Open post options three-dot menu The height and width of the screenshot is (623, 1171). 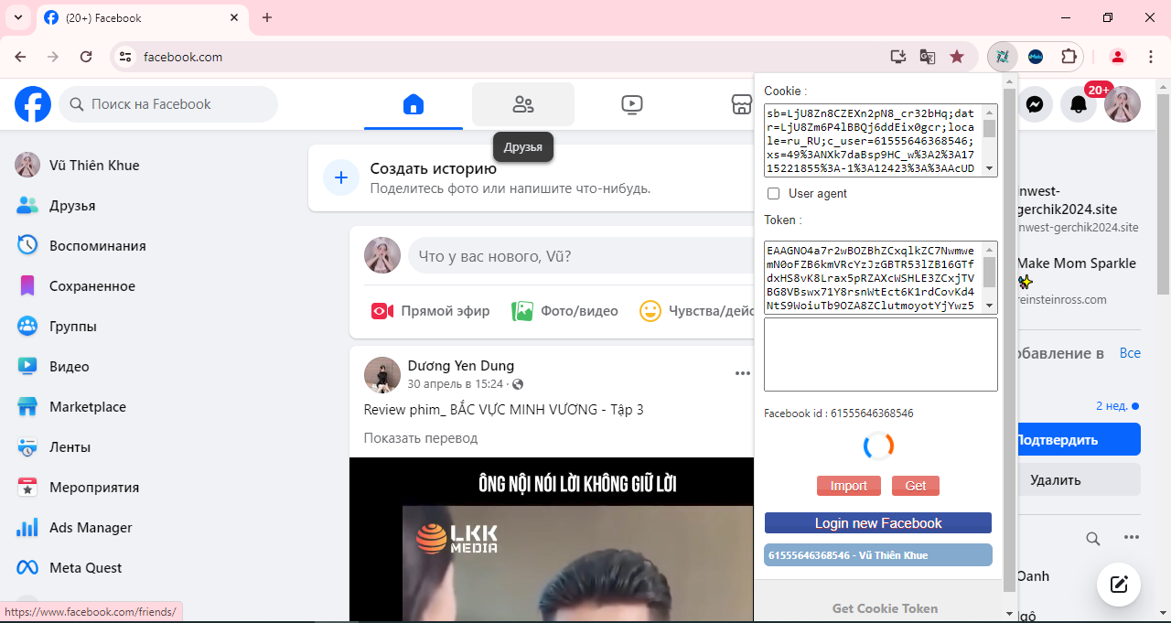742,373
